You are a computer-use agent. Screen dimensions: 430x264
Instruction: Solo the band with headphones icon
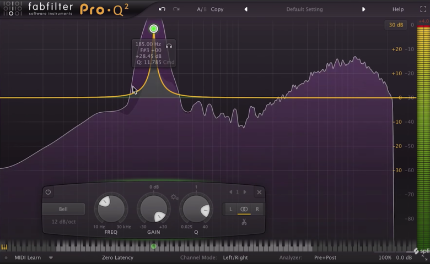[169, 46]
